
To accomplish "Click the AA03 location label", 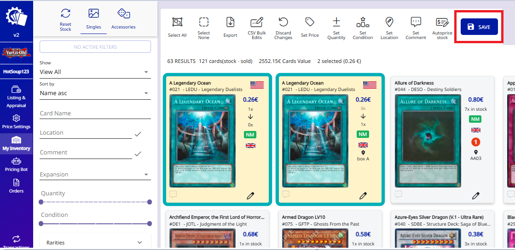I will tap(476, 159).
